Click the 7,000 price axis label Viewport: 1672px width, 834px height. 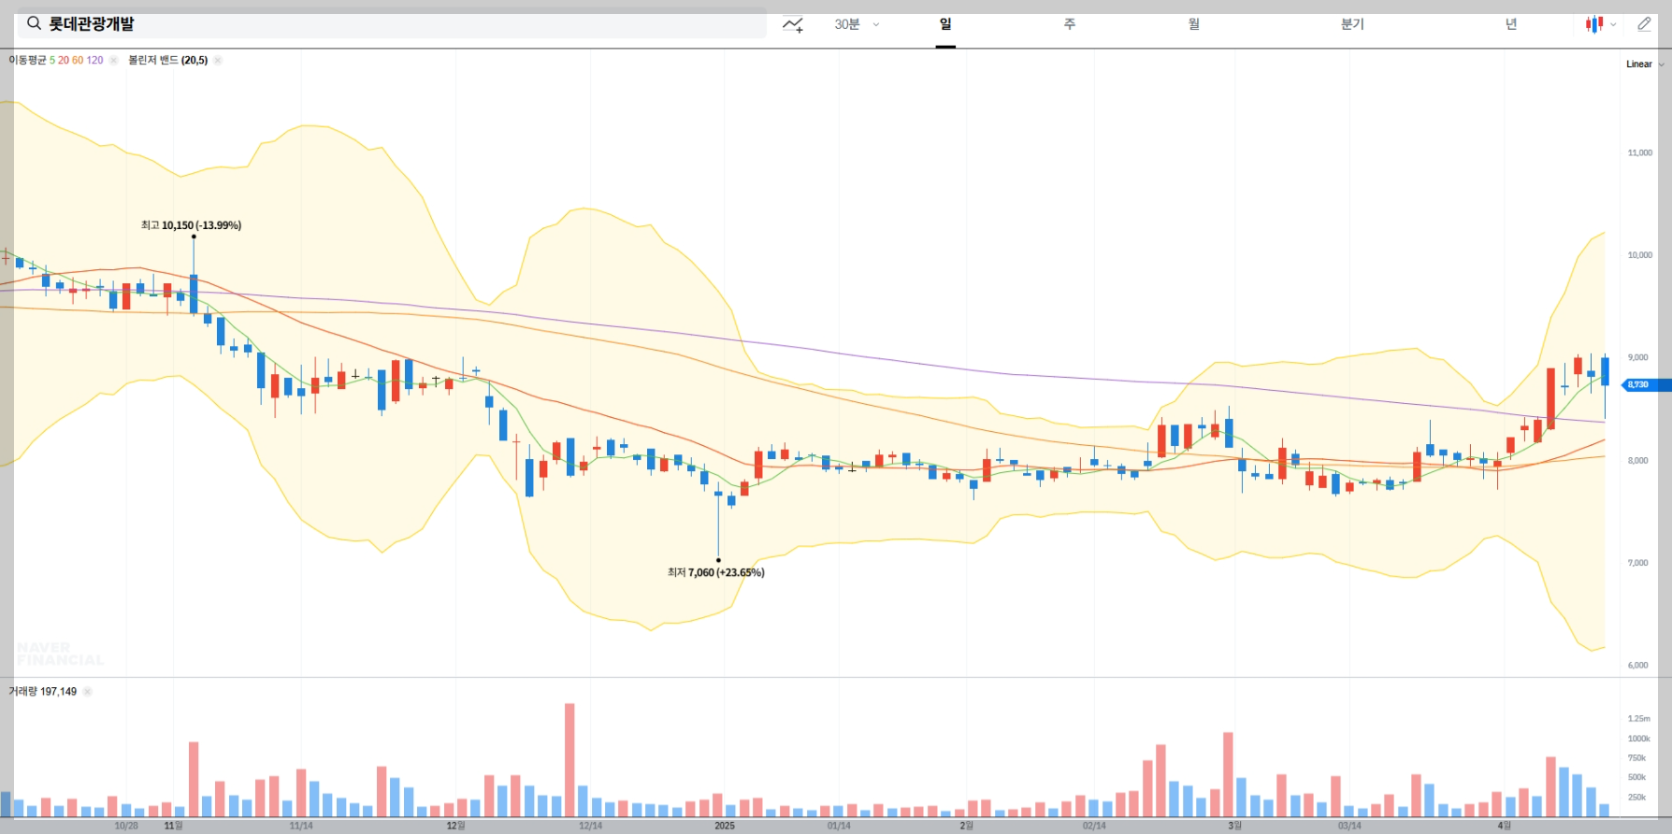1637,563
